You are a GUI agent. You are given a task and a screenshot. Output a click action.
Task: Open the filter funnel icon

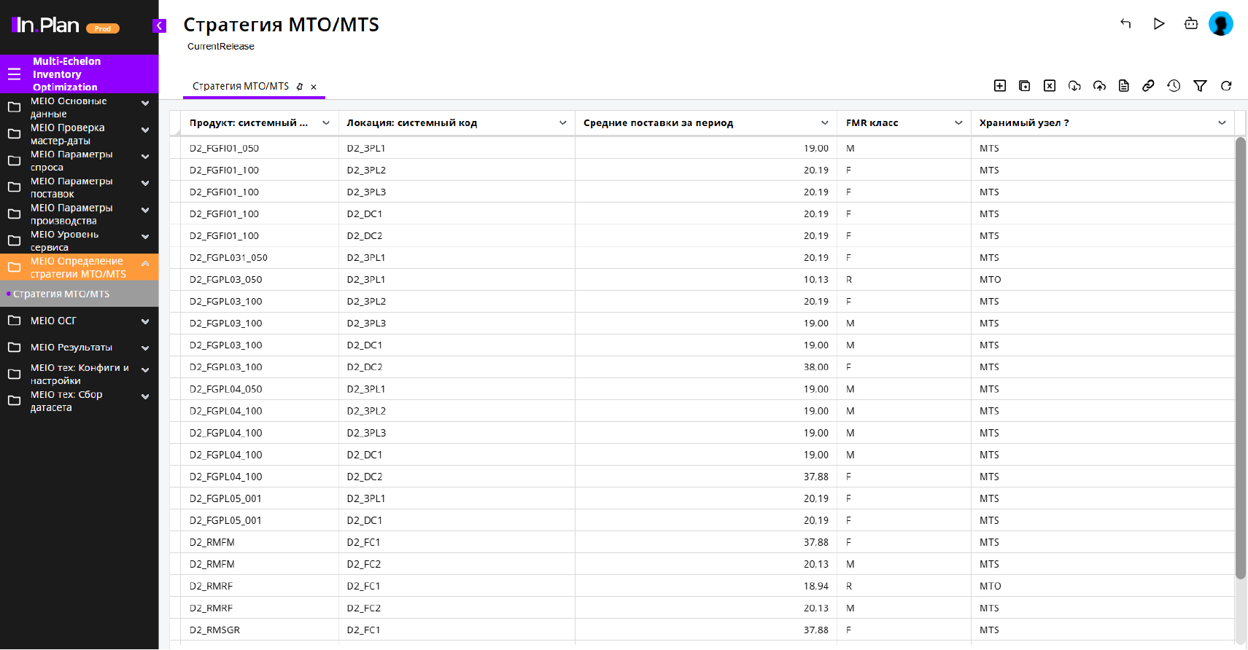click(x=1200, y=86)
